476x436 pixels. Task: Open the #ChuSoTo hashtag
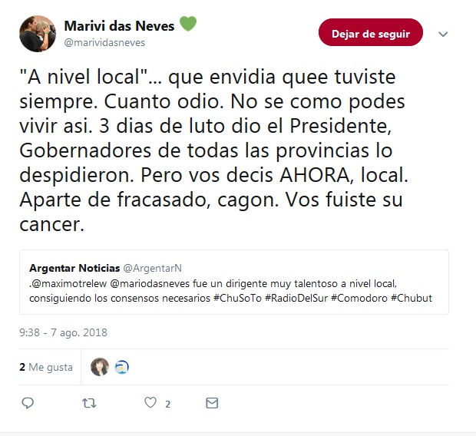[x=237, y=299]
